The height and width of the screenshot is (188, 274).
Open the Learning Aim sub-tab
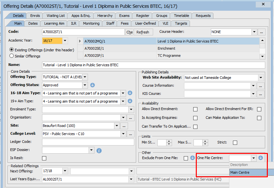[x=54, y=23]
